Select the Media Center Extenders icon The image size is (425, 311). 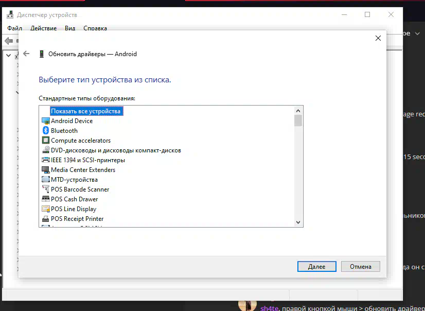[x=45, y=170]
